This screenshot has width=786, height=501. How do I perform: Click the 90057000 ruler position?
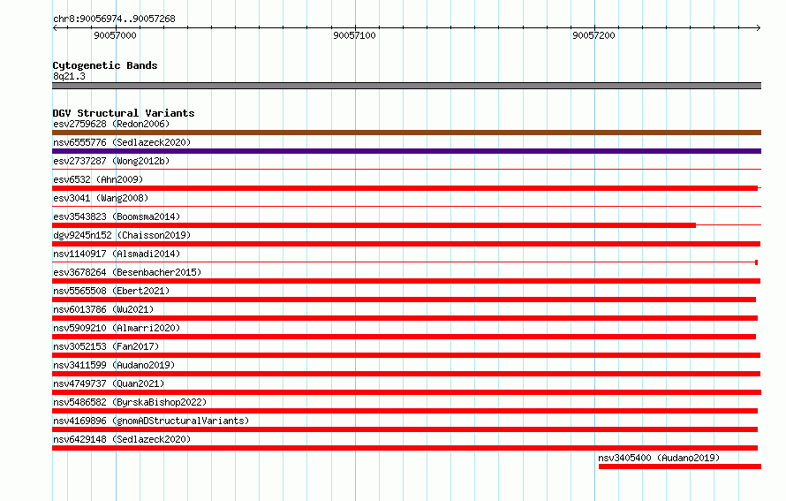pos(115,35)
